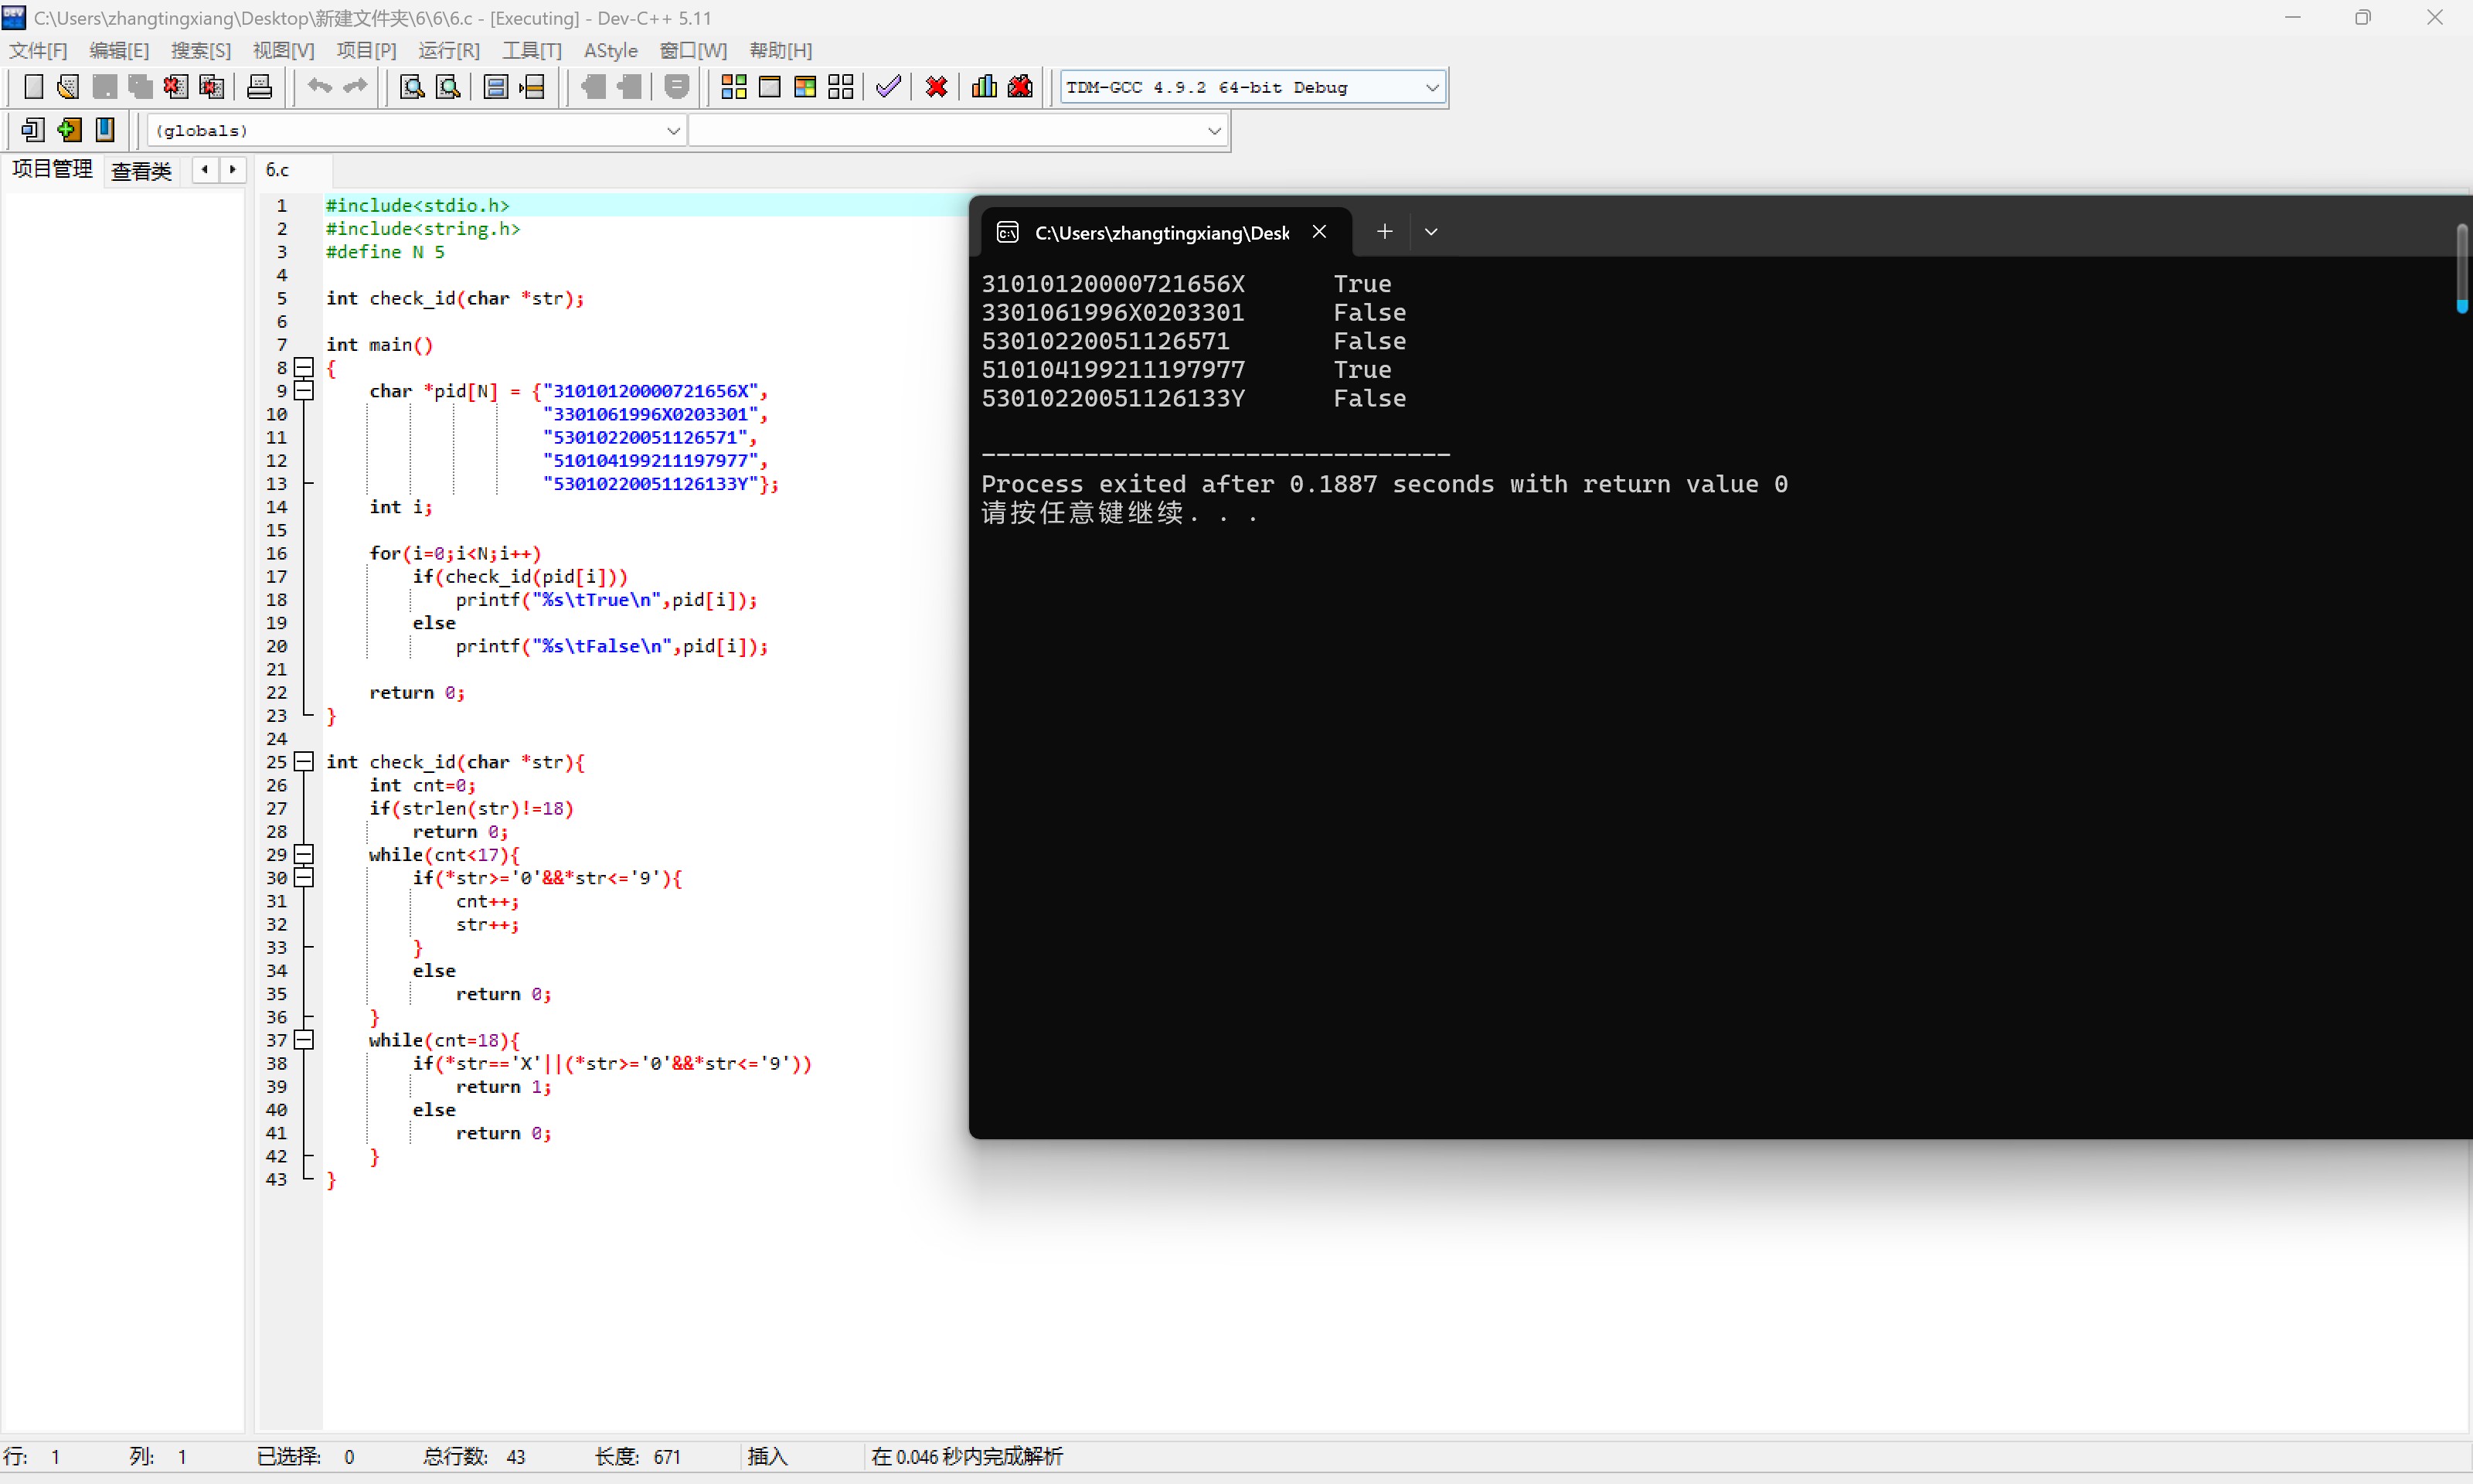Click the purple syntax check mark icon
Image resolution: width=2473 pixels, height=1484 pixels.
coord(888,87)
